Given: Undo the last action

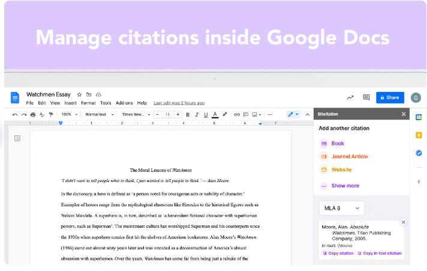Looking at the screenshot, I should coord(15,115).
